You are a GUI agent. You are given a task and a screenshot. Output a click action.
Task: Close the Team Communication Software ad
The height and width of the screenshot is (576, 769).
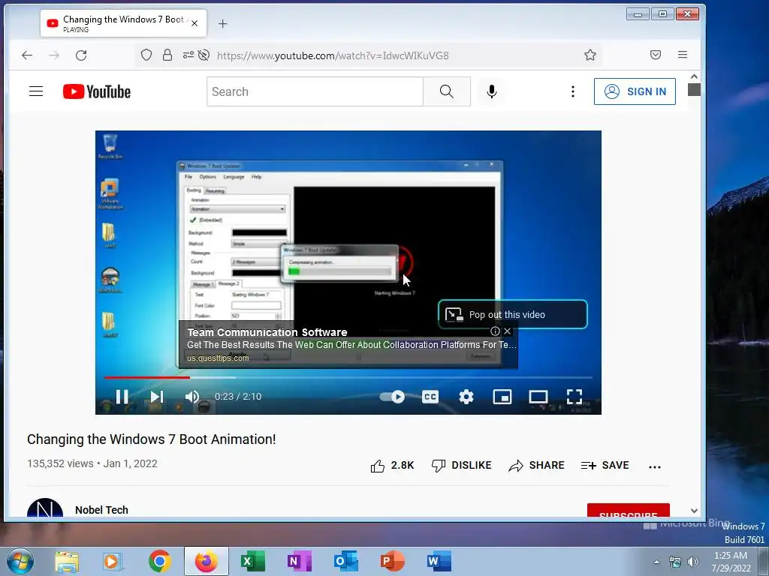508,331
